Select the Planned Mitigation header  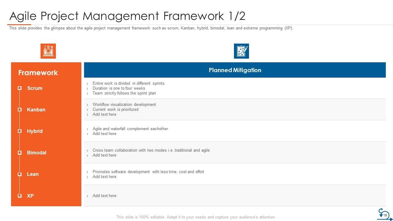click(235, 70)
